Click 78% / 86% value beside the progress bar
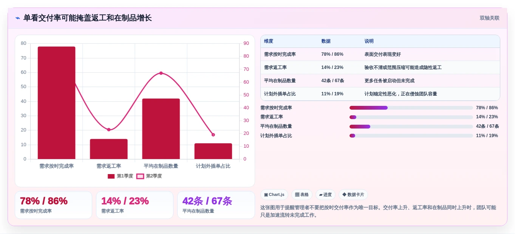The width and height of the screenshot is (515, 234). [x=487, y=108]
